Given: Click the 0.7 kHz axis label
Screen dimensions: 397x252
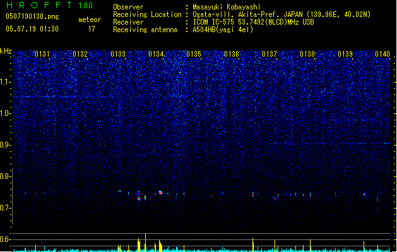Looking at the screenshot, I should [x=5, y=208].
